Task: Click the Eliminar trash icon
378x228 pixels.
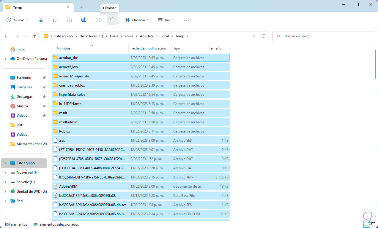Action: (112, 20)
